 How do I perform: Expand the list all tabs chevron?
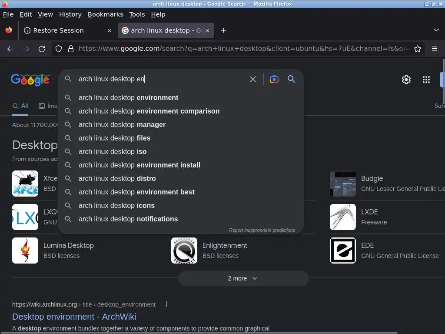point(436,30)
